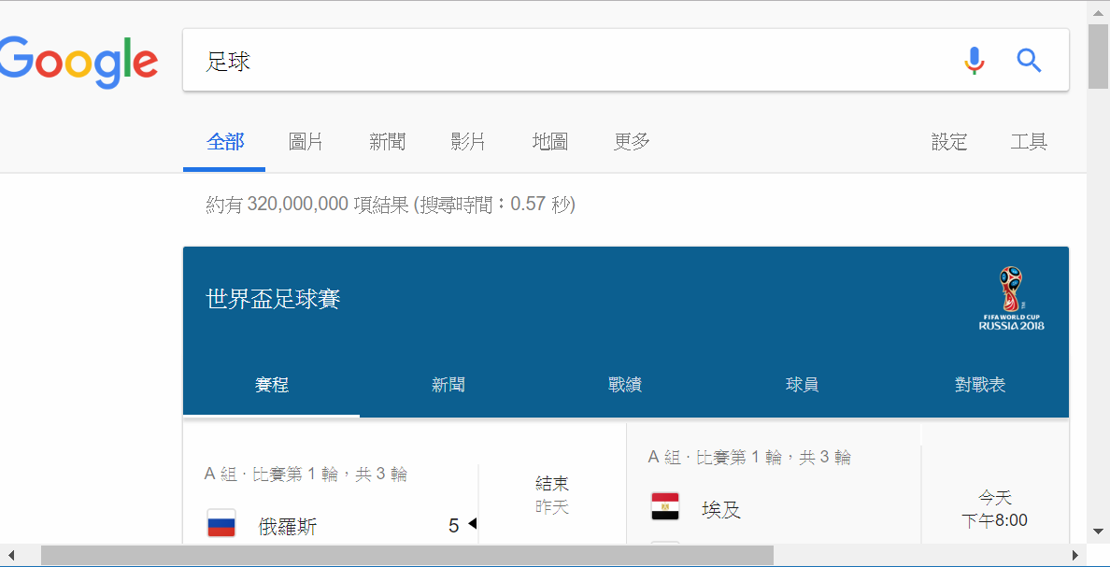This screenshot has height=567, width=1110.
Task: Select the 全部 search tab
Action: click(225, 142)
